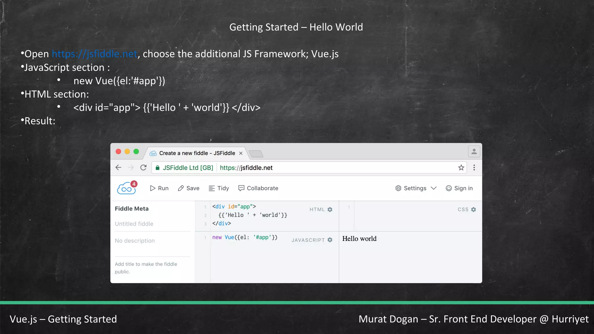Screen dimensions: 594x334
Task: Open browser three-dot menu
Action: pos(474,168)
